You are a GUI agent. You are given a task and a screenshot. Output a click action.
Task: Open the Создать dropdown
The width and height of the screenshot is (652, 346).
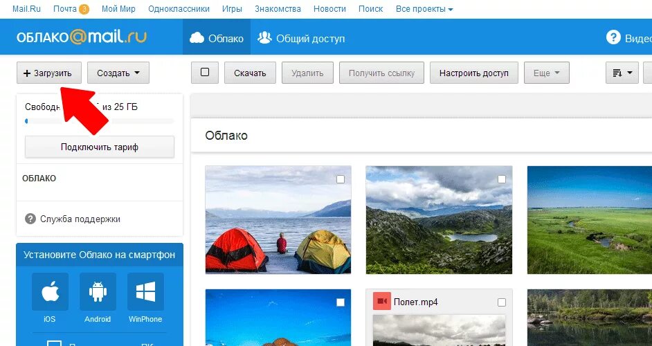(x=118, y=73)
